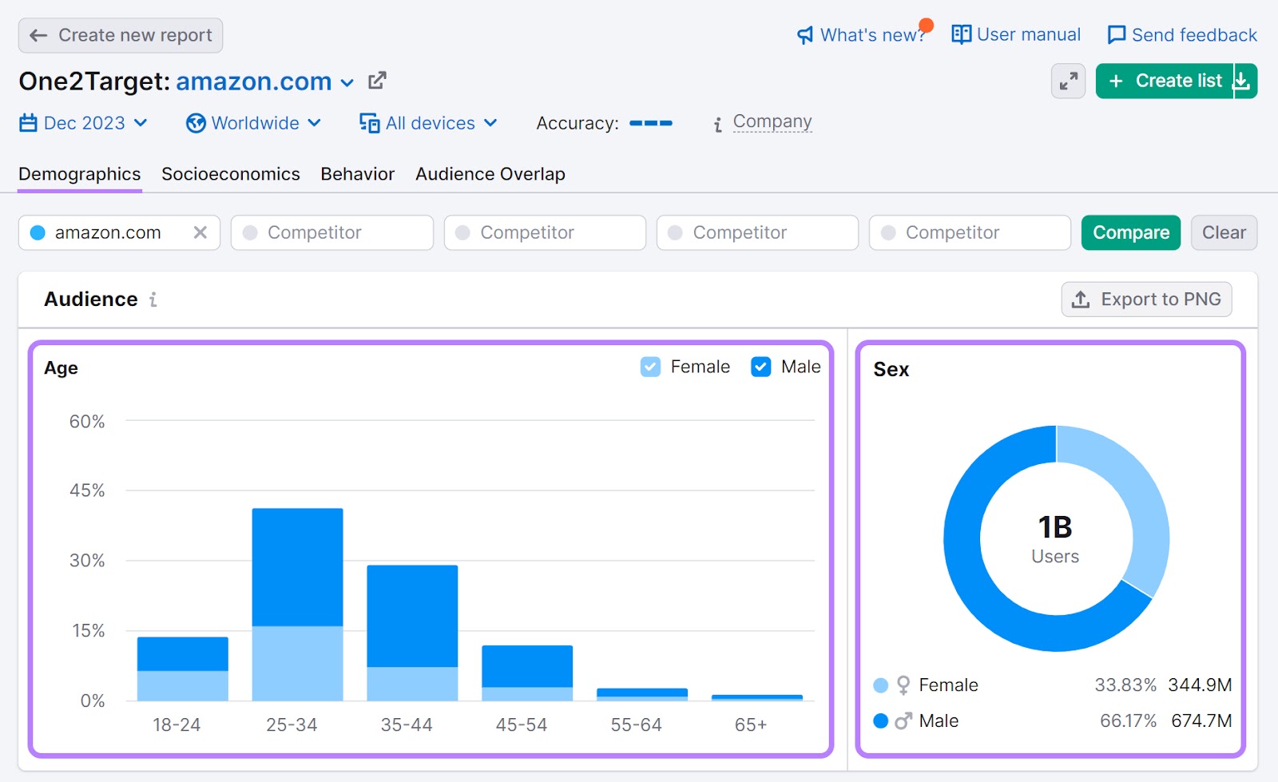Screen dimensions: 1278x782
Task: Click the info icon beside Company
Action: pos(717,124)
